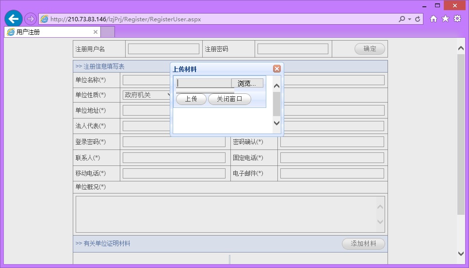Open browser Tools gear icon
This screenshot has height=268, width=469.
coord(457,18)
